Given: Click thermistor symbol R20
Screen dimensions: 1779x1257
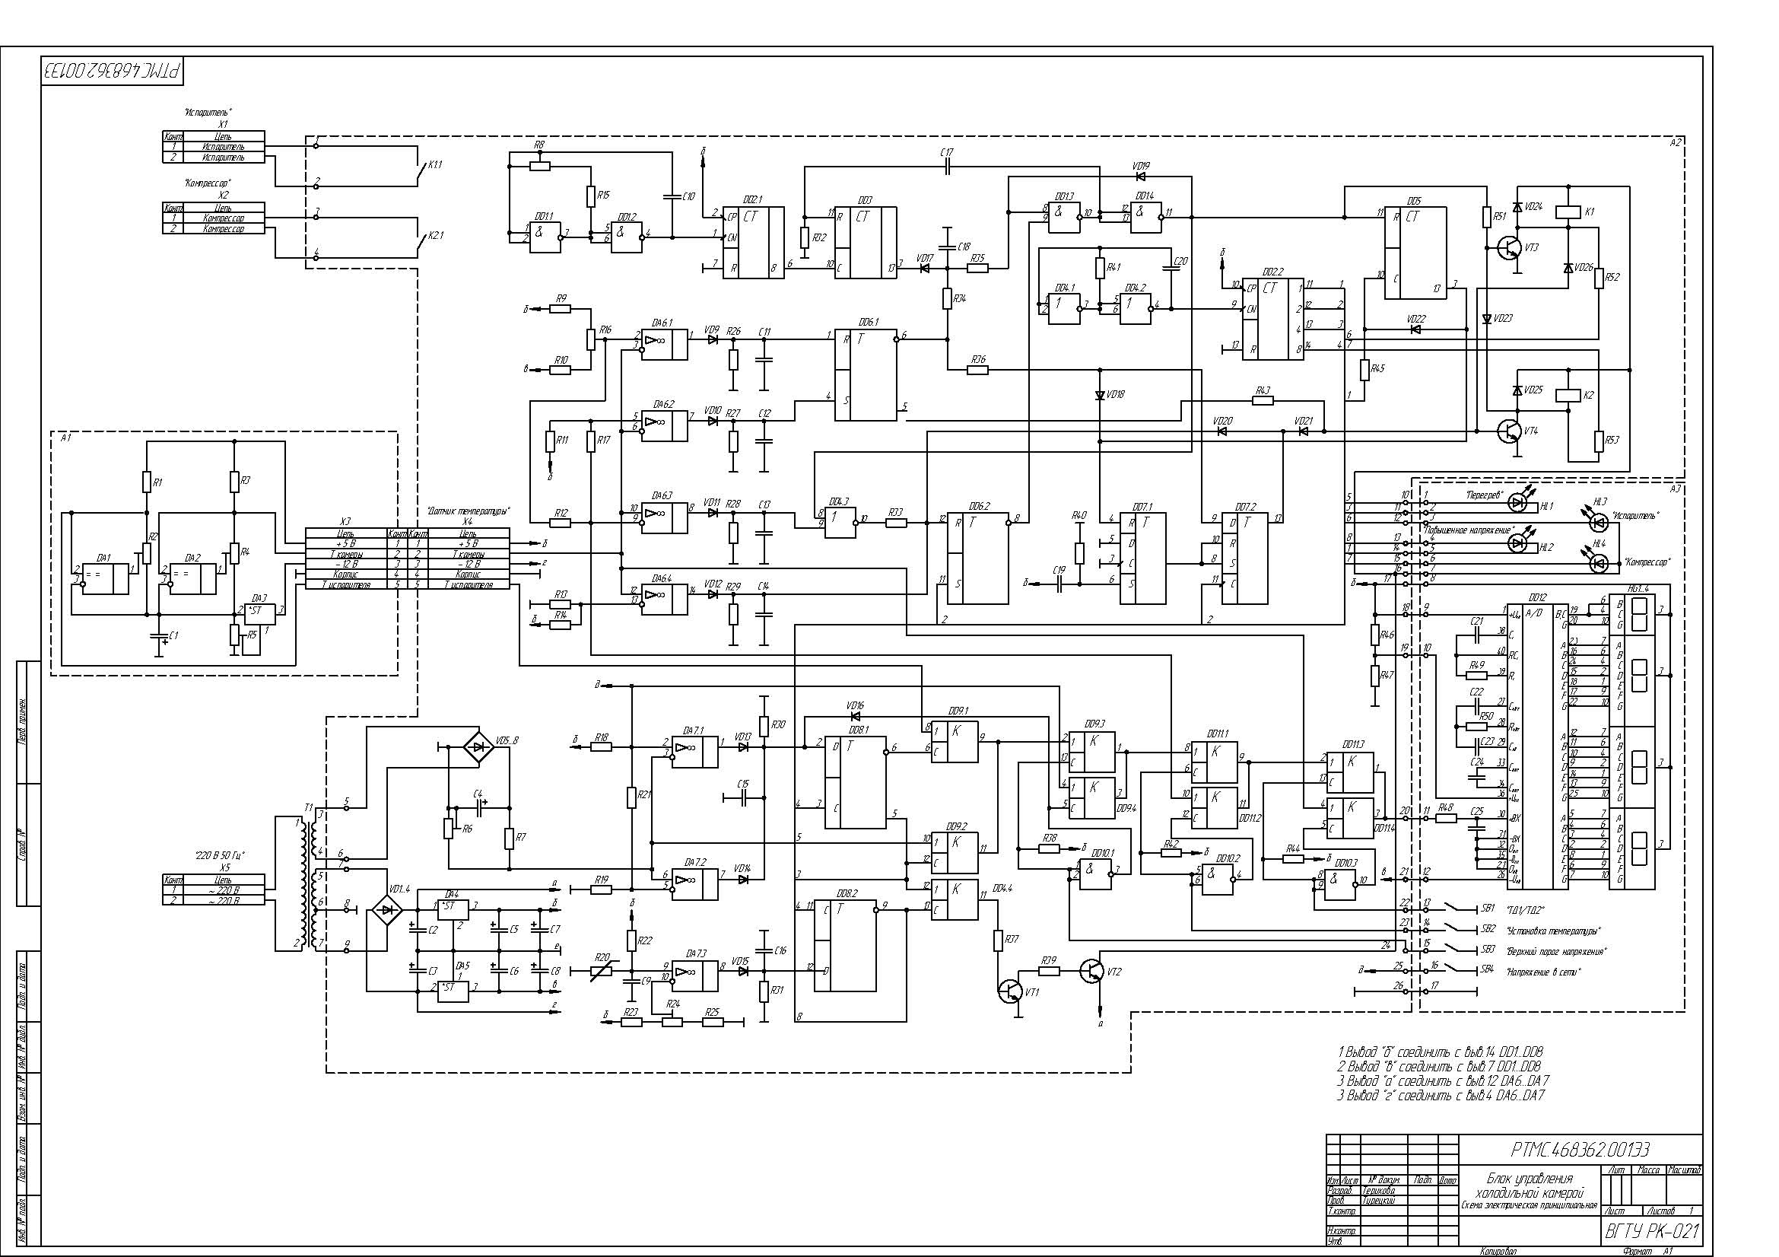Looking at the screenshot, I should pyautogui.click(x=602, y=971).
